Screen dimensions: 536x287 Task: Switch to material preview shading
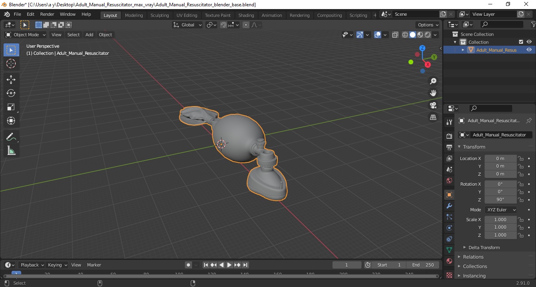click(x=420, y=35)
